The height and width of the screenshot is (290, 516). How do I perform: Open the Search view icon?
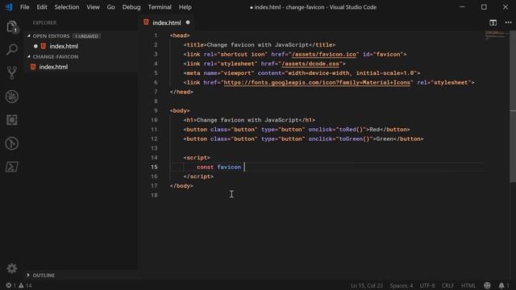pos(12,50)
